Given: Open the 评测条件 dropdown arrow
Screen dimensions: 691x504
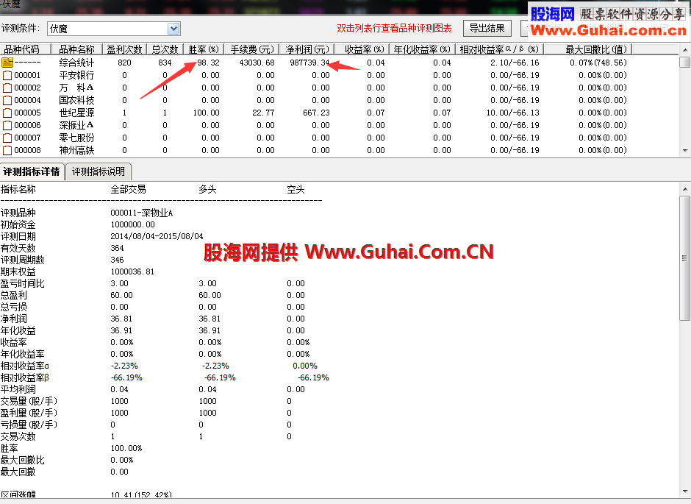Looking at the screenshot, I should click(173, 29).
